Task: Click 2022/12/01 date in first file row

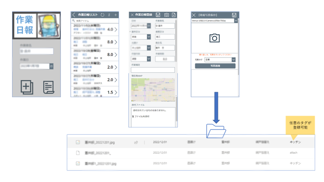Action: [160, 142]
